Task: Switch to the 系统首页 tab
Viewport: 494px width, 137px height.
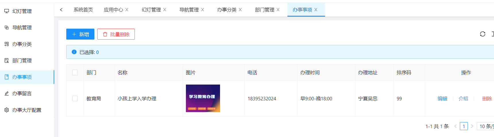Action: (83, 10)
